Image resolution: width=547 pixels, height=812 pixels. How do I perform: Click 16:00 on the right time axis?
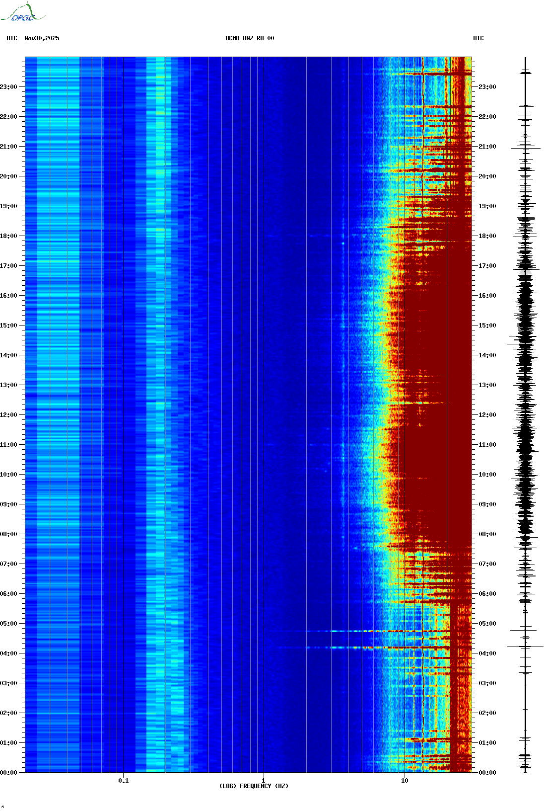pyautogui.click(x=487, y=296)
